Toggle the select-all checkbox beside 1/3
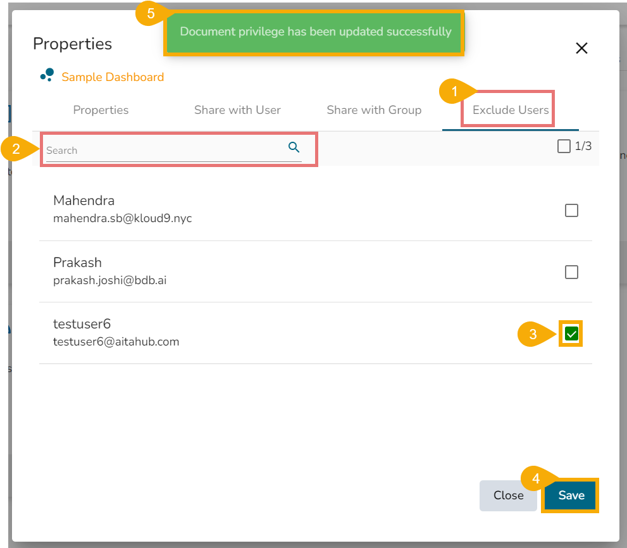The height and width of the screenshot is (548, 627). tap(563, 147)
